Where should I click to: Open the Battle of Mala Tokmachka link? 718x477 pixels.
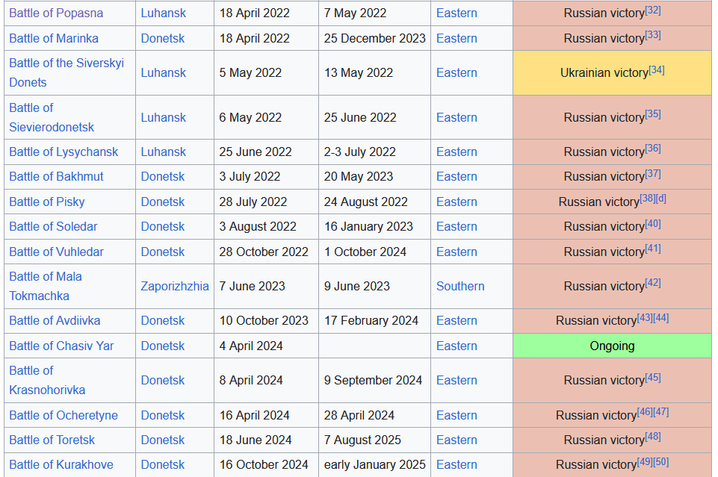tap(46, 287)
